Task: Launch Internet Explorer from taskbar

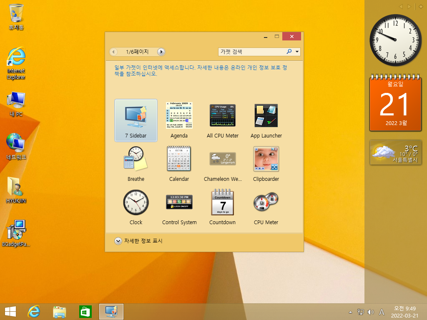Action: (34, 312)
